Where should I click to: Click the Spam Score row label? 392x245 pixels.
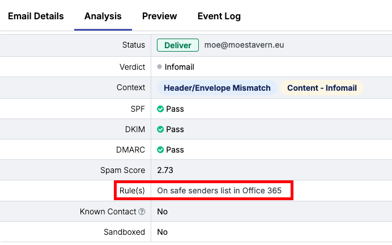tap(122, 170)
